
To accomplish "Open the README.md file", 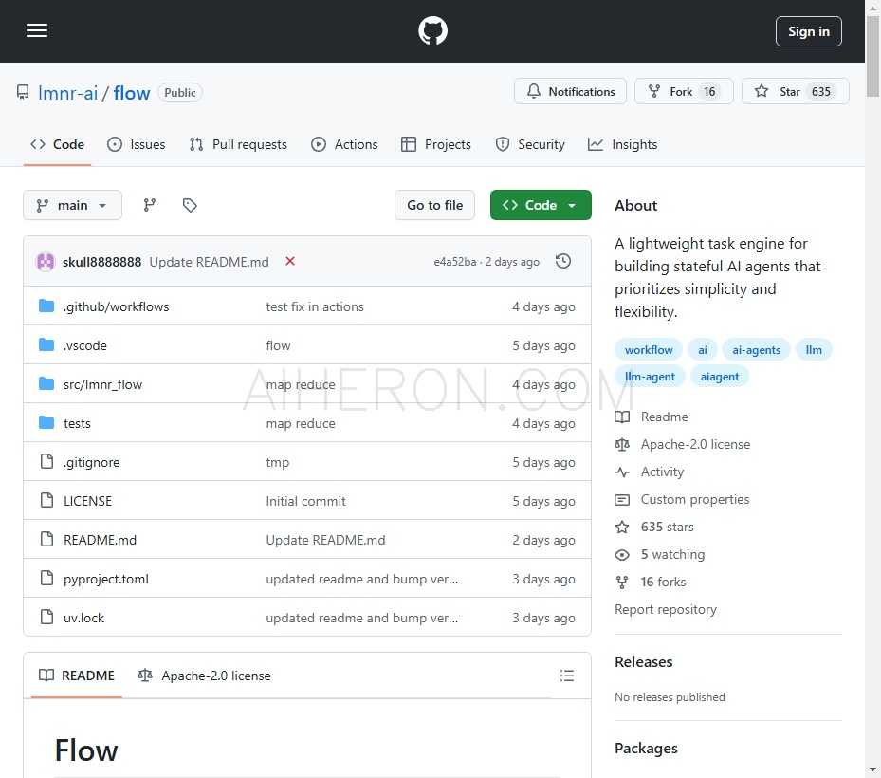I will tap(100, 540).
